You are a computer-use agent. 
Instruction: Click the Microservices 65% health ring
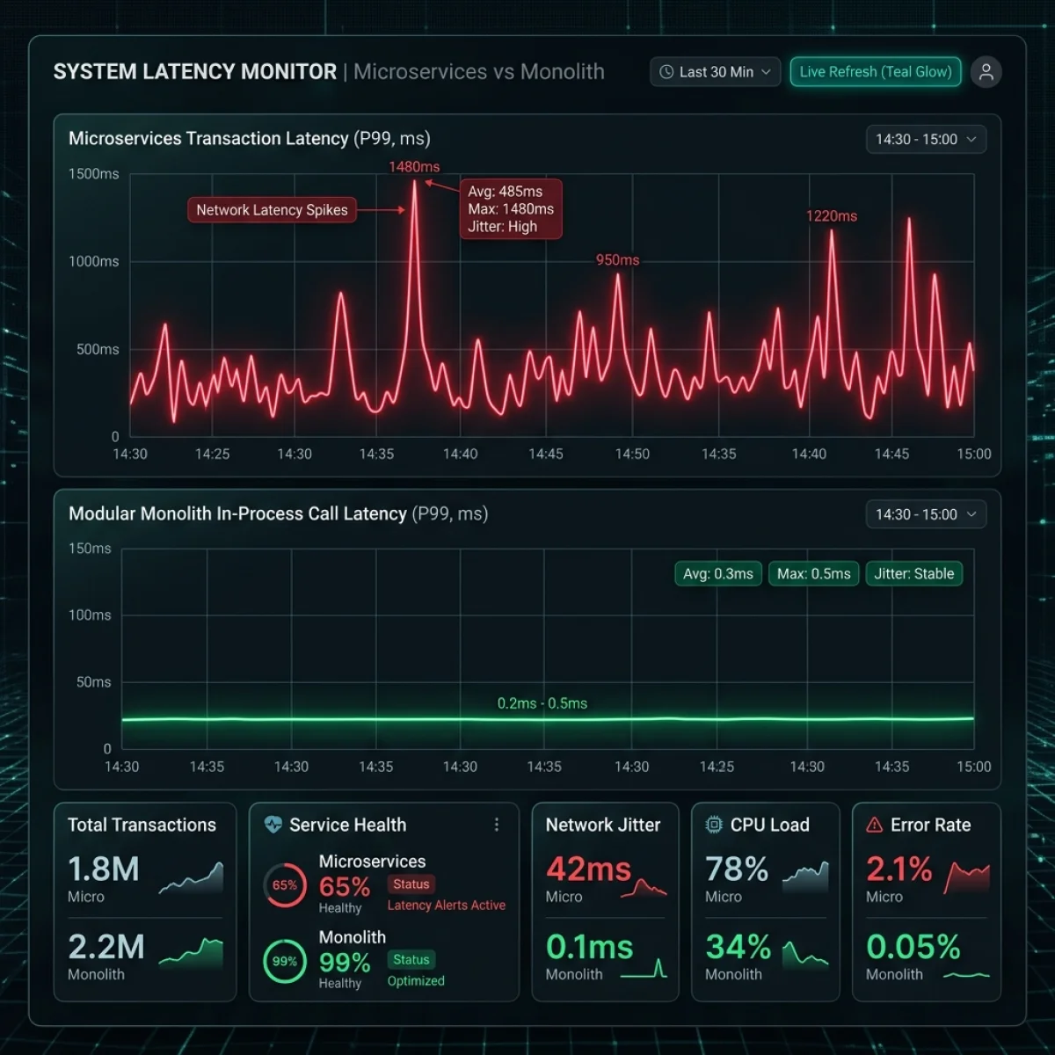[285, 885]
